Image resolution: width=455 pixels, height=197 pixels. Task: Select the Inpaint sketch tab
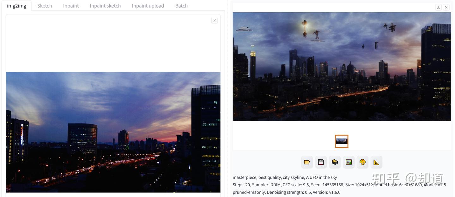[105, 6]
